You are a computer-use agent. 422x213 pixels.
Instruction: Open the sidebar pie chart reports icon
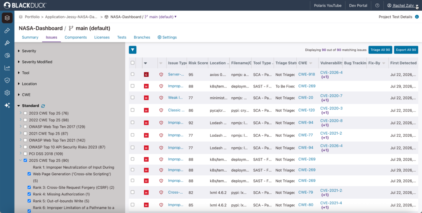coord(7,55)
